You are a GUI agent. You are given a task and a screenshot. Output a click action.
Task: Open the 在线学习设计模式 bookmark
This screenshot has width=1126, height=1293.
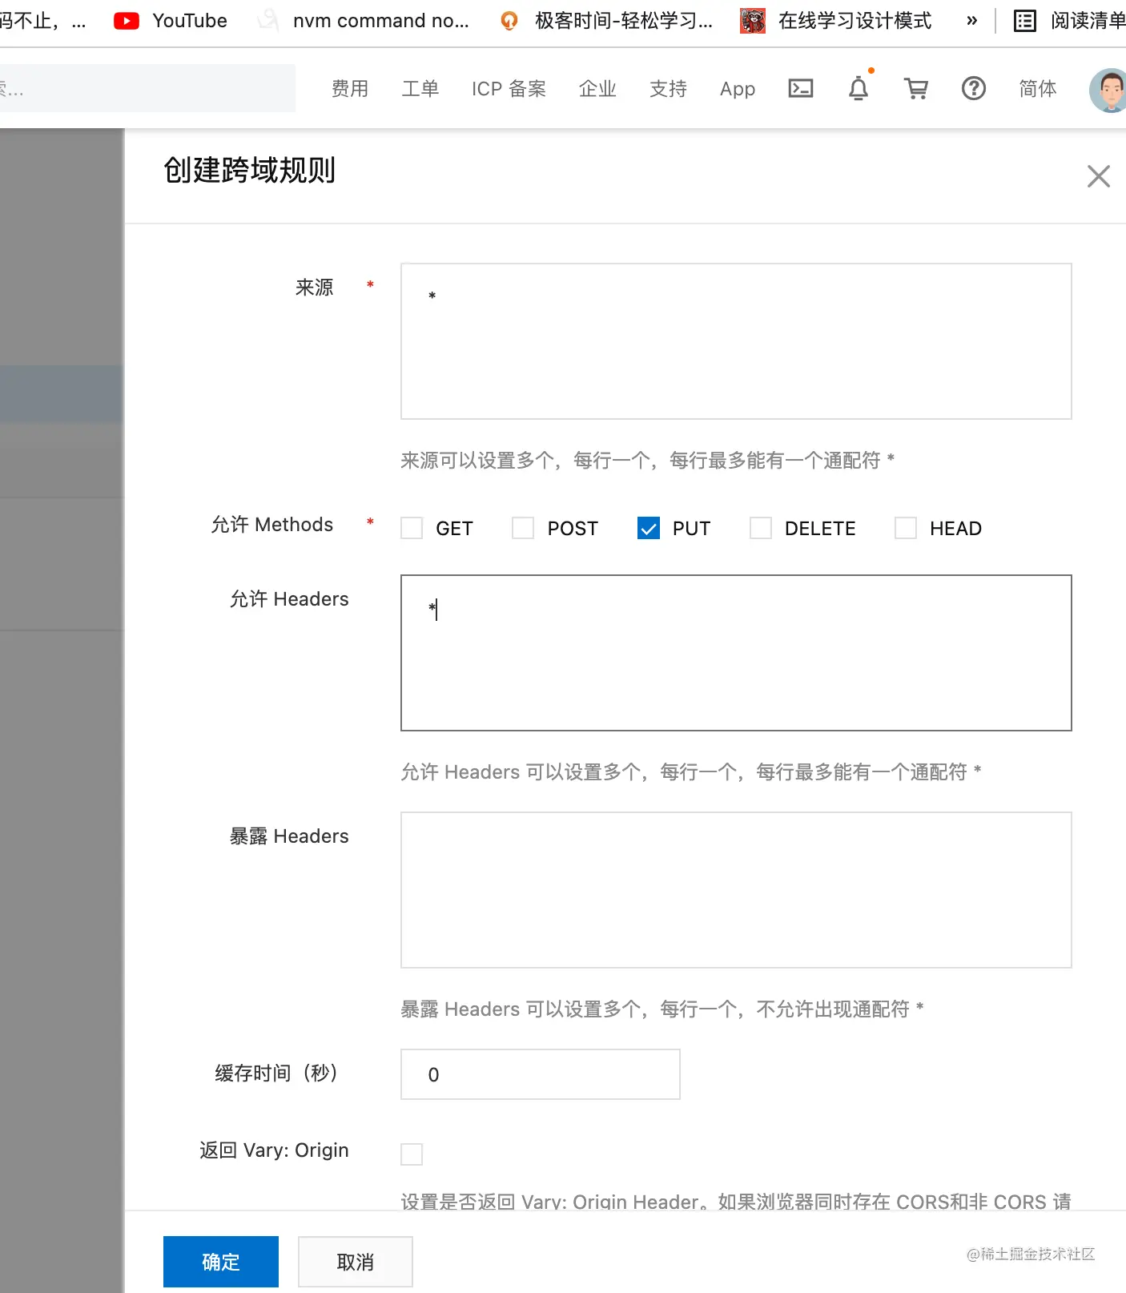(x=836, y=21)
